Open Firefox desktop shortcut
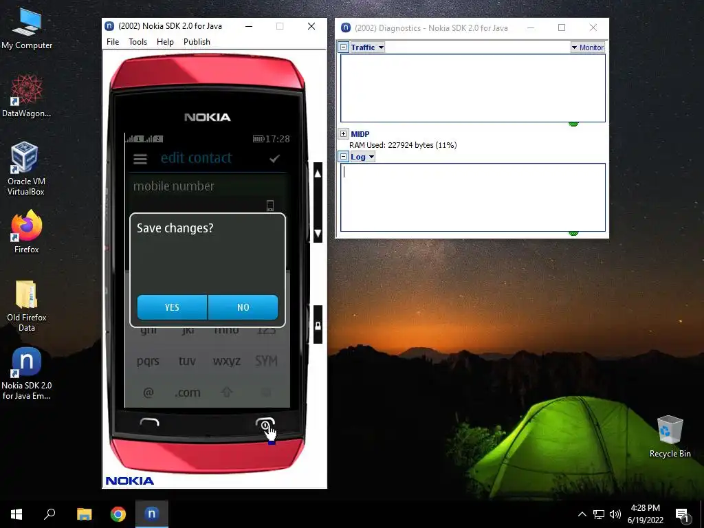Viewport: 704px width, 528px height. pyautogui.click(x=27, y=232)
